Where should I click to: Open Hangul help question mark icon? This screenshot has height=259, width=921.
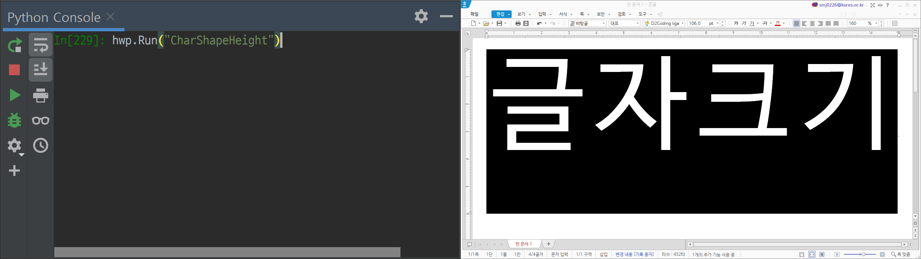[x=888, y=5]
